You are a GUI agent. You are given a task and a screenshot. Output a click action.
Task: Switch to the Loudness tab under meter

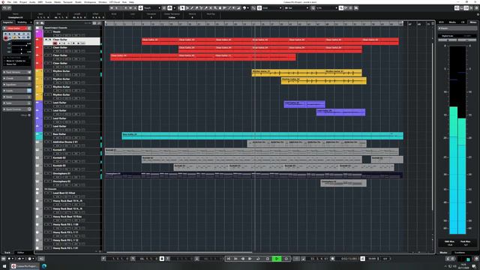click(x=460, y=253)
